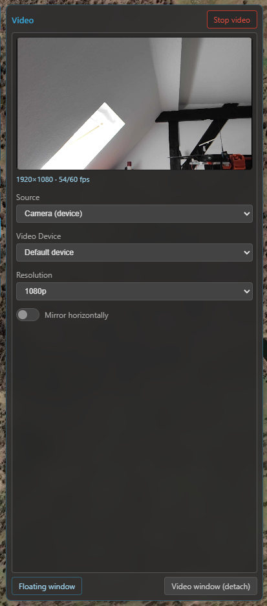Click the live camera video preview
This screenshot has height=606, width=267.
(134, 103)
